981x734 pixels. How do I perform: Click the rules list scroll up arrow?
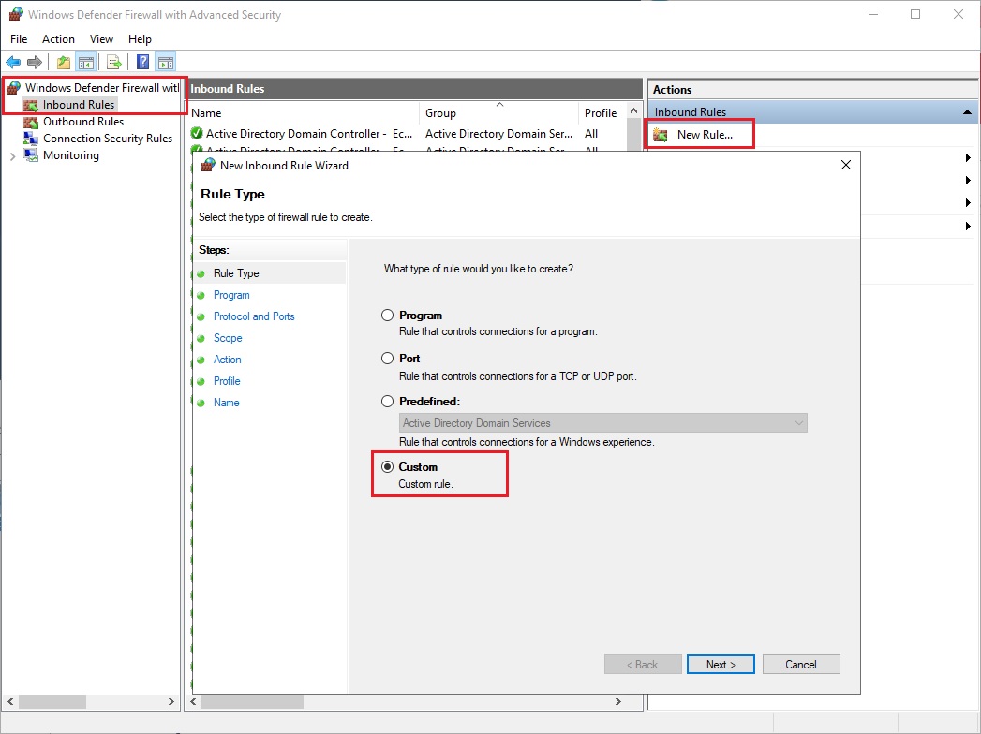pyautogui.click(x=633, y=111)
